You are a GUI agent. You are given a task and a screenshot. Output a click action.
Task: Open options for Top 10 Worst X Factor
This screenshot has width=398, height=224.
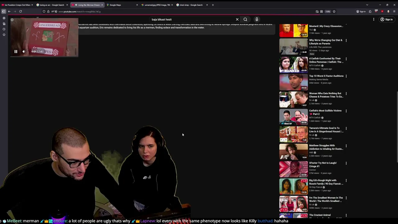[x=346, y=76]
